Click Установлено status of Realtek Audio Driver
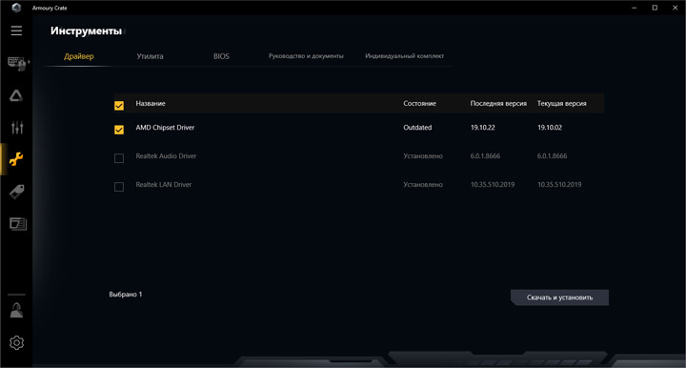Viewport: 686px width, 368px height. 423,156
